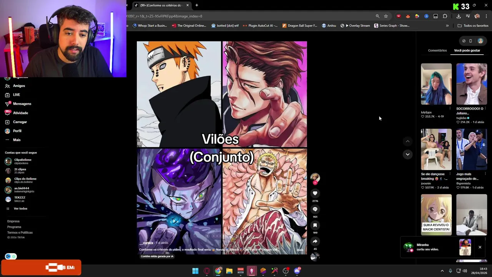Image resolution: width=492 pixels, height=277 pixels.
Task: Close the Conforme os critérios browser tab
Action: pos(188,5)
